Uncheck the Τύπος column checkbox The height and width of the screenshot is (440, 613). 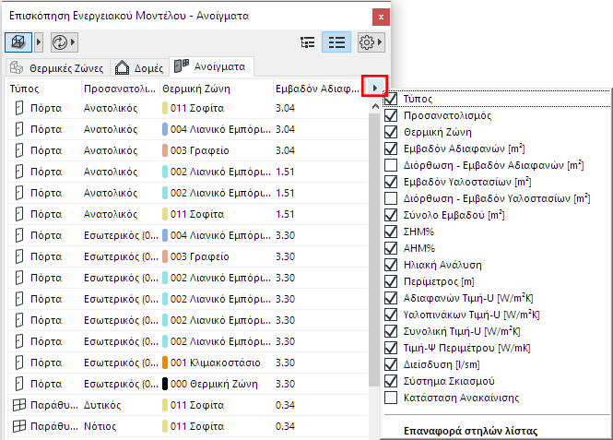391,99
